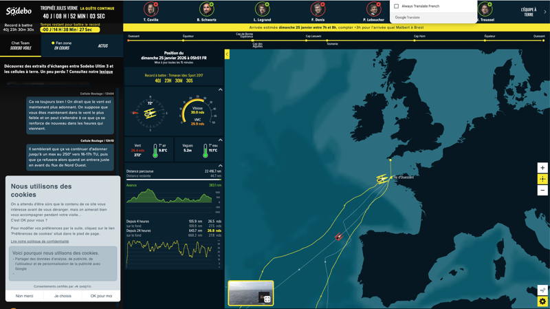Expand the onboard video with fullscreen icon
The image size is (550, 309).
click(267, 299)
